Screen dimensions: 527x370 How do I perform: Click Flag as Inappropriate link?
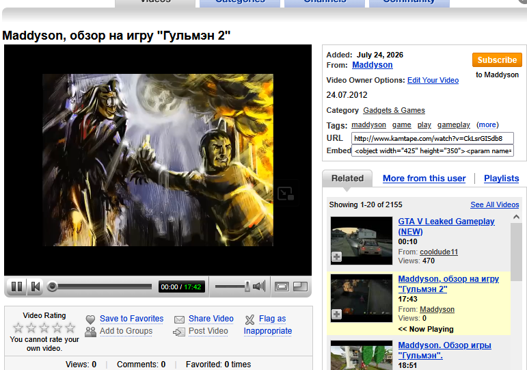(x=268, y=325)
